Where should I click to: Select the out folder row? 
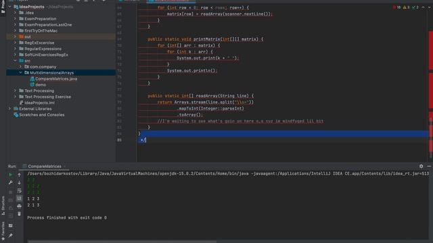(x=61, y=36)
